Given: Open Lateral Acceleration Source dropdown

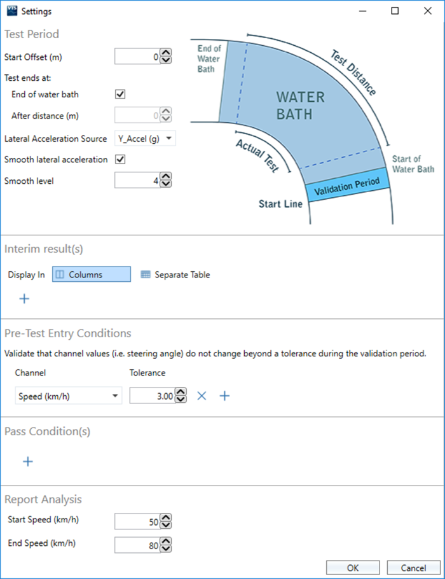Looking at the screenshot, I should point(146,138).
